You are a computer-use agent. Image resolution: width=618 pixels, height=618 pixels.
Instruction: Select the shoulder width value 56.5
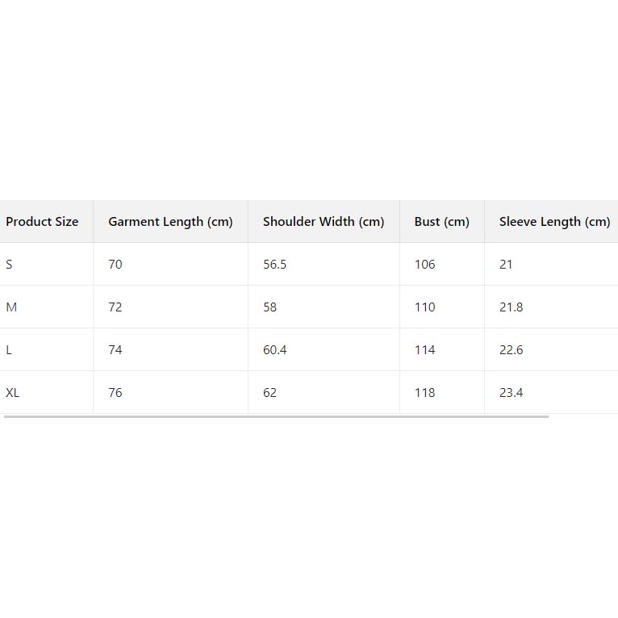(274, 265)
